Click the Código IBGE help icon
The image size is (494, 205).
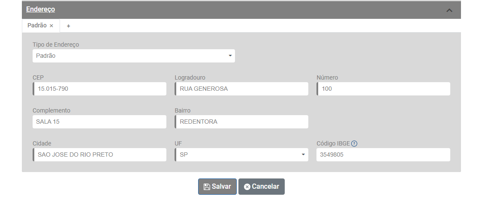(x=354, y=144)
